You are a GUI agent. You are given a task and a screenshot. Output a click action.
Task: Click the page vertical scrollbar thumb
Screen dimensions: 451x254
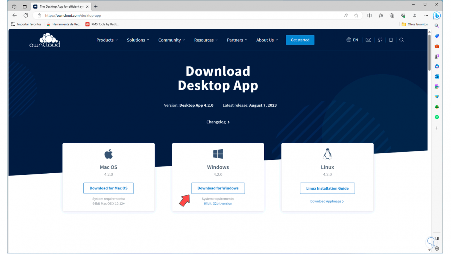[x=429, y=52]
